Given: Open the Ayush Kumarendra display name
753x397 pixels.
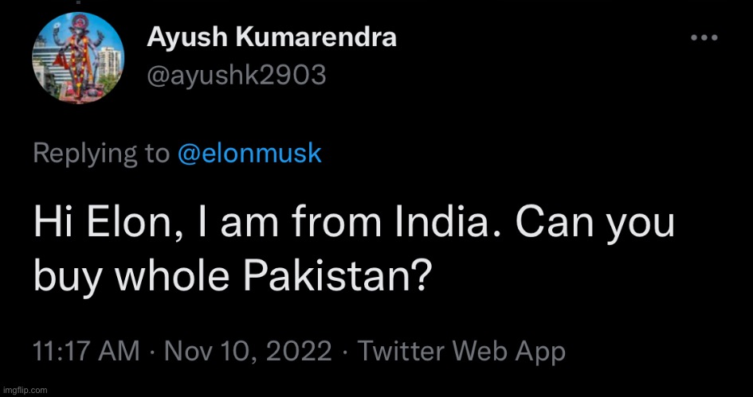Looking at the screenshot, I should pos(272,37).
